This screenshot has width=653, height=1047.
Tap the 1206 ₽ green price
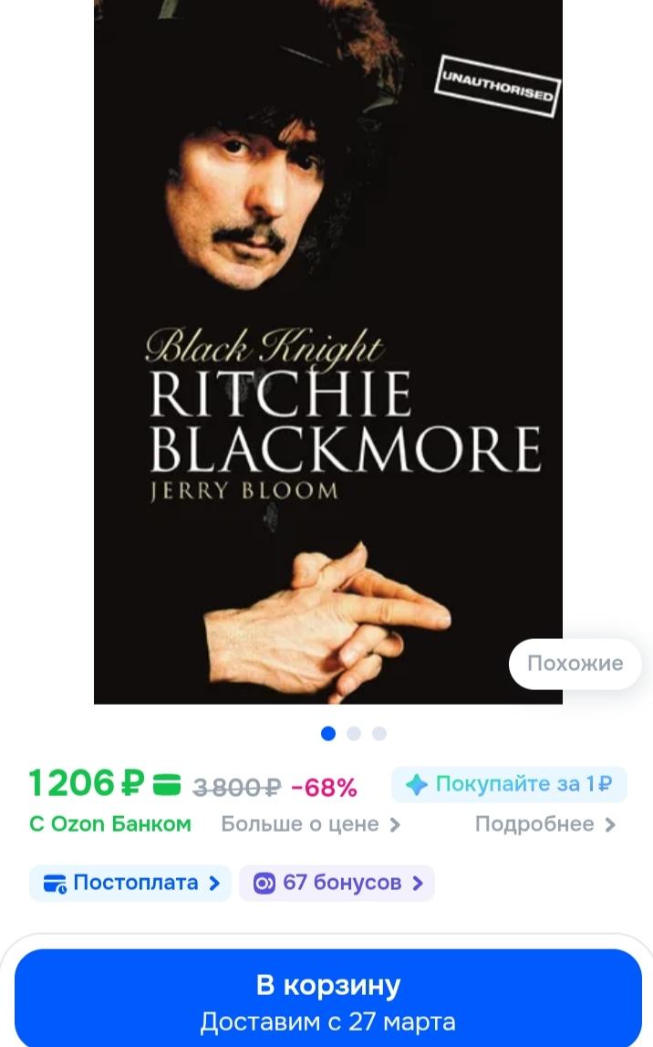coord(87,783)
